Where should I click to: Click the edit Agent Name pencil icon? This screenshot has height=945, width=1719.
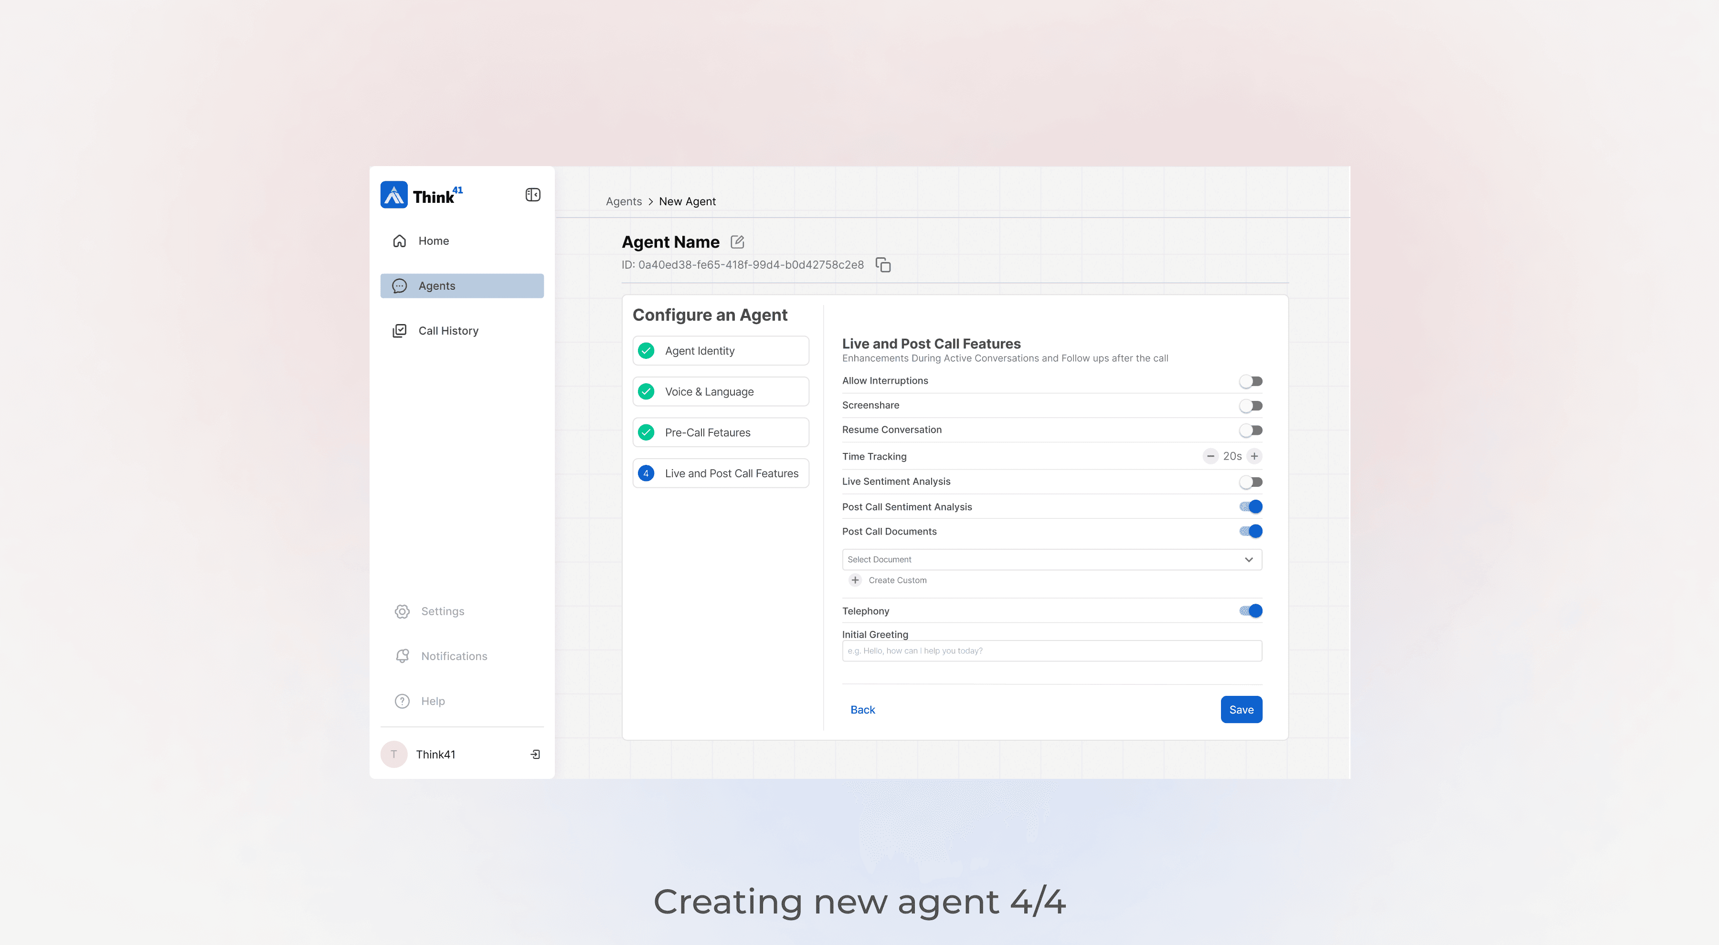pyautogui.click(x=737, y=242)
